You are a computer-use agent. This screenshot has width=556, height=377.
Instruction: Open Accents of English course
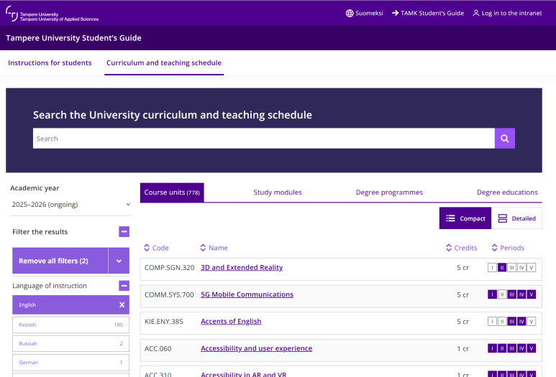231,322
